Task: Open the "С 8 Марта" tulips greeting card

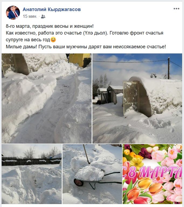Action: tap(152, 174)
